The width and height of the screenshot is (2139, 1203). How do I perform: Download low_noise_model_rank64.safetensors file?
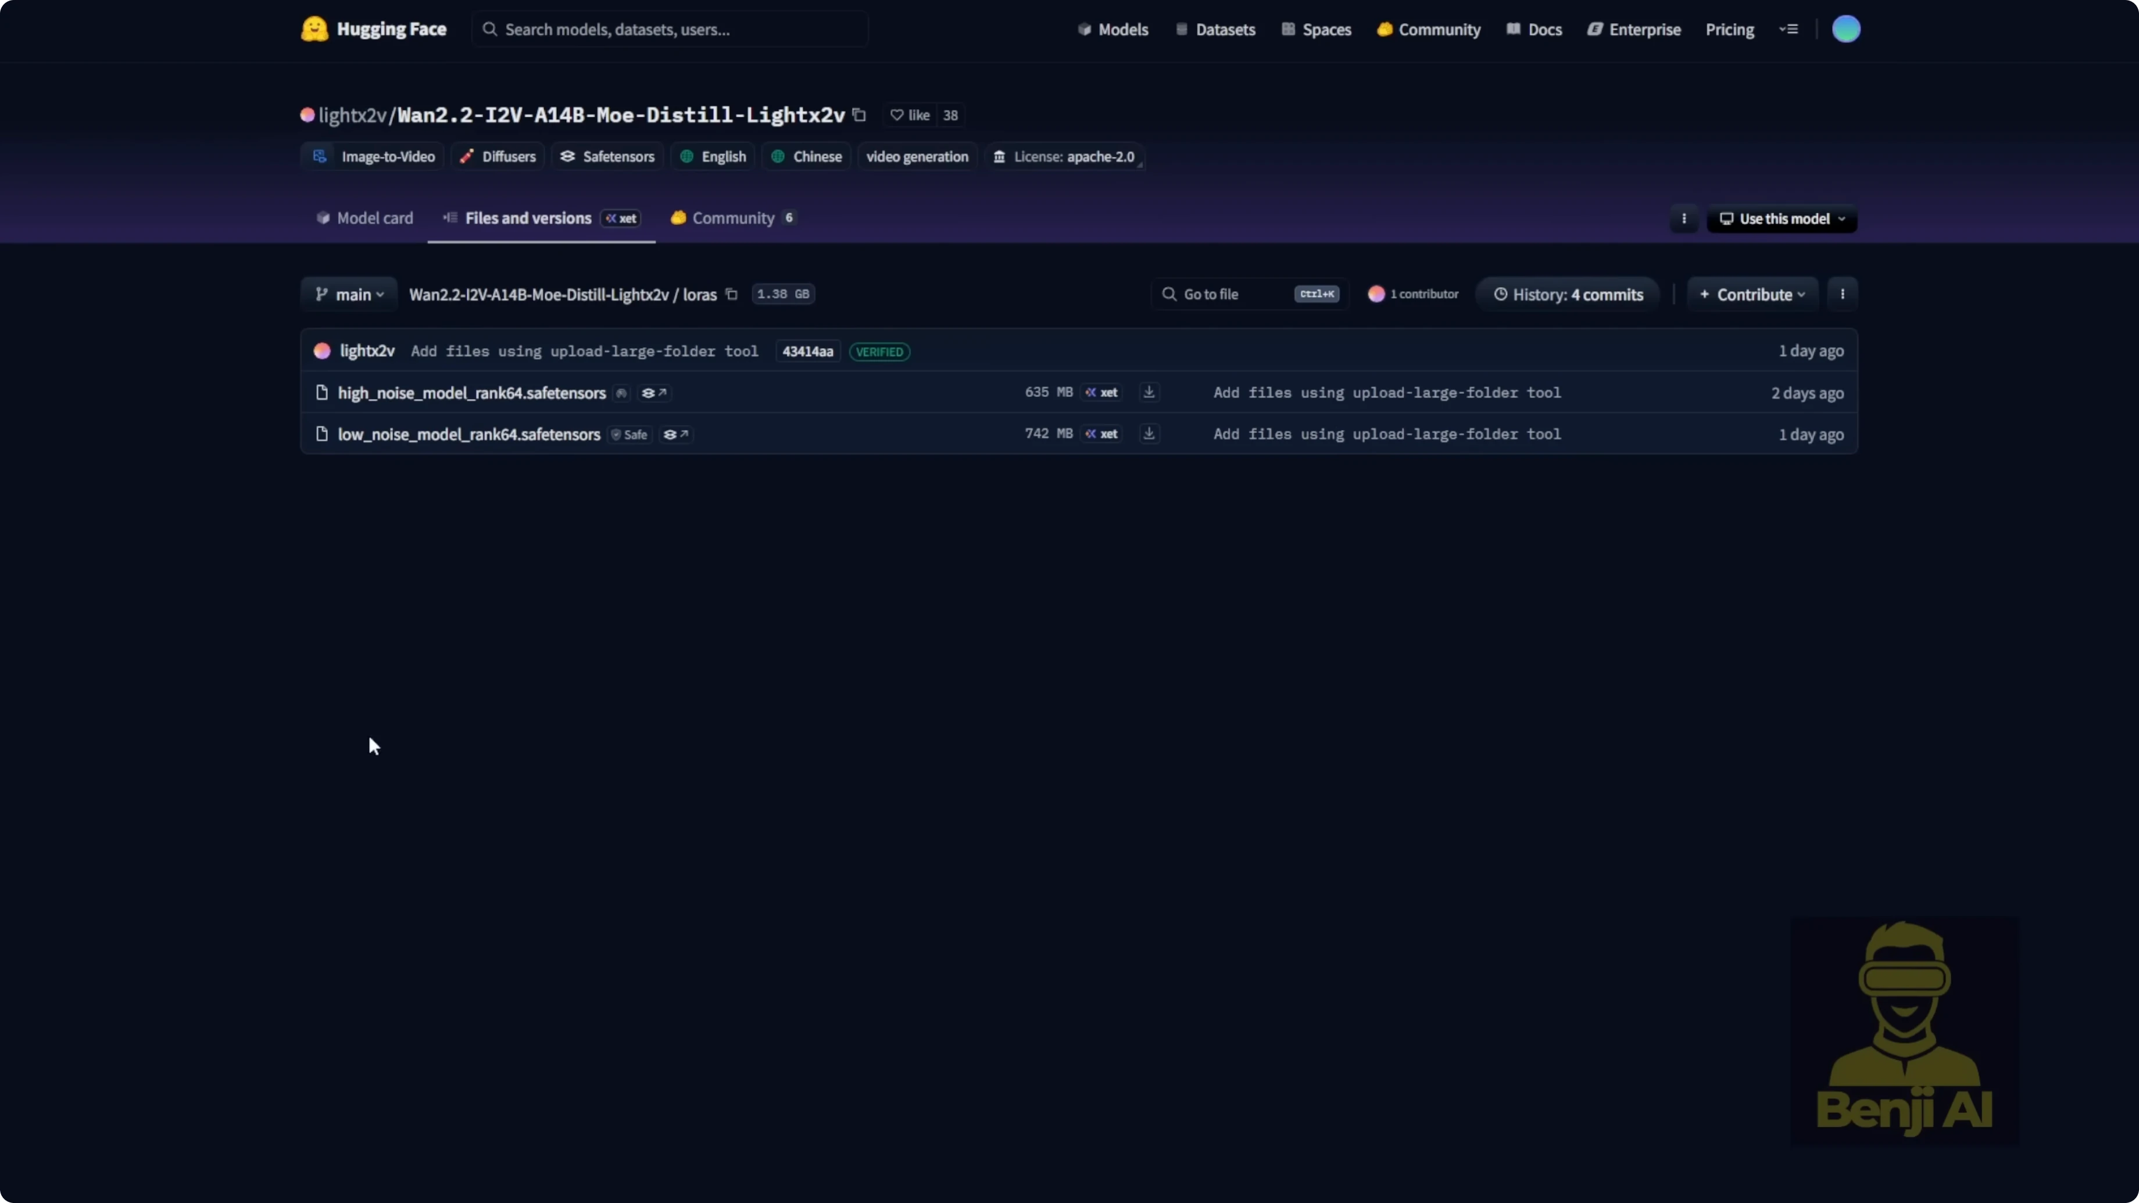tap(1149, 434)
